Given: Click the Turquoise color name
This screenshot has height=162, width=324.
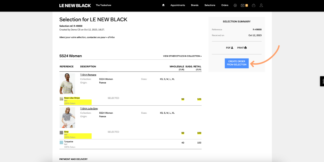Looking at the screenshot, I should tap(69, 141).
